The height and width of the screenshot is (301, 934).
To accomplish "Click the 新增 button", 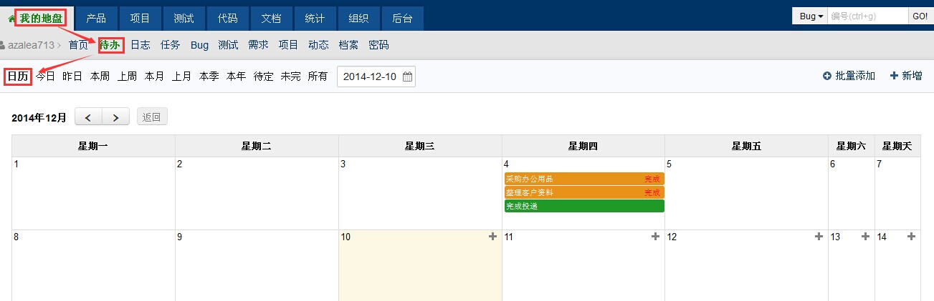I will [x=906, y=76].
